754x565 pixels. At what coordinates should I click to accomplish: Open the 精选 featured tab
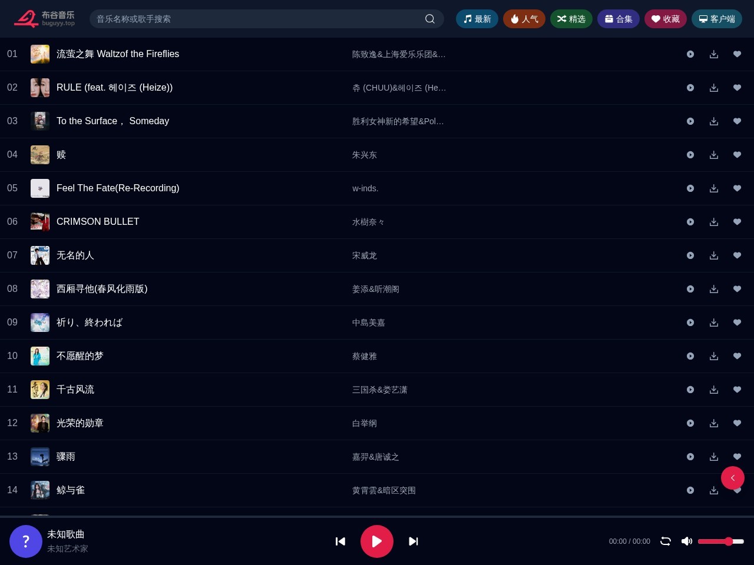tap(571, 19)
